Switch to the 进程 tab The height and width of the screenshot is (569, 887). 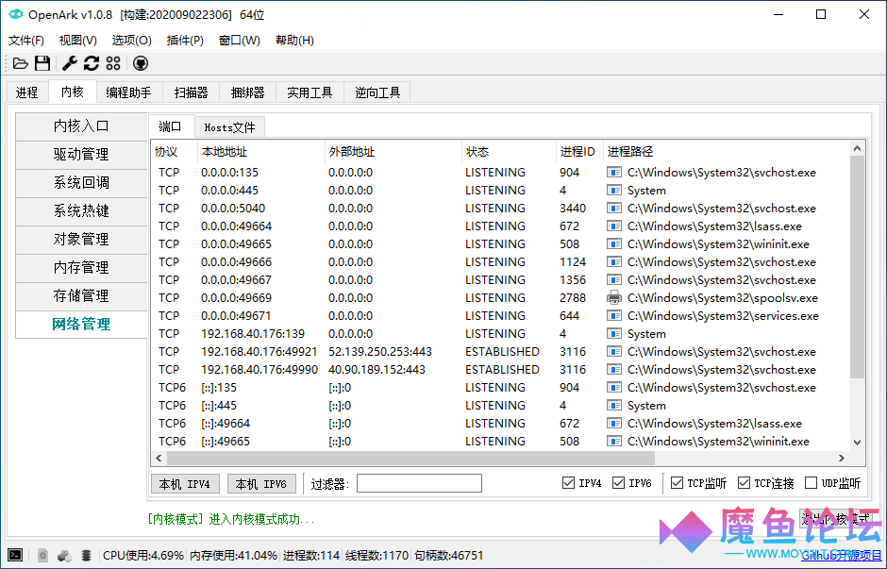coord(27,92)
